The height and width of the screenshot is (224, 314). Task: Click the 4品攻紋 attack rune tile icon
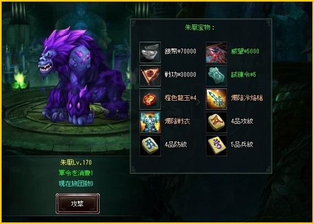(x=216, y=122)
